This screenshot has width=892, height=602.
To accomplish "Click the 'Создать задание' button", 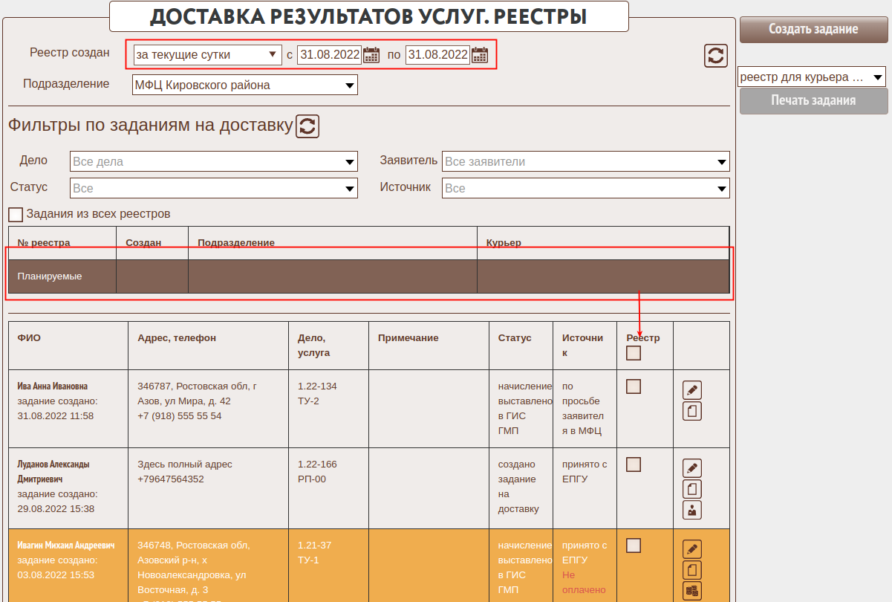I will [x=813, y=29].
